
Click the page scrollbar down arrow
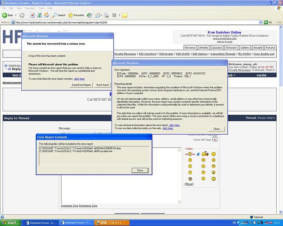(281, 212)
